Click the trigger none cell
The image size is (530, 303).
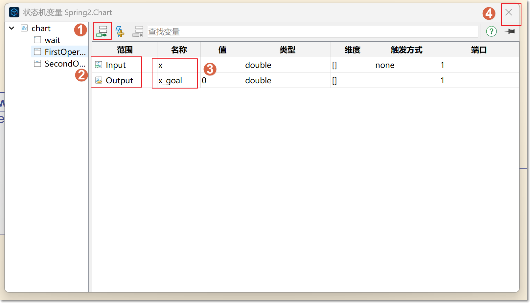pyautogui.click(x=406, y=65)
